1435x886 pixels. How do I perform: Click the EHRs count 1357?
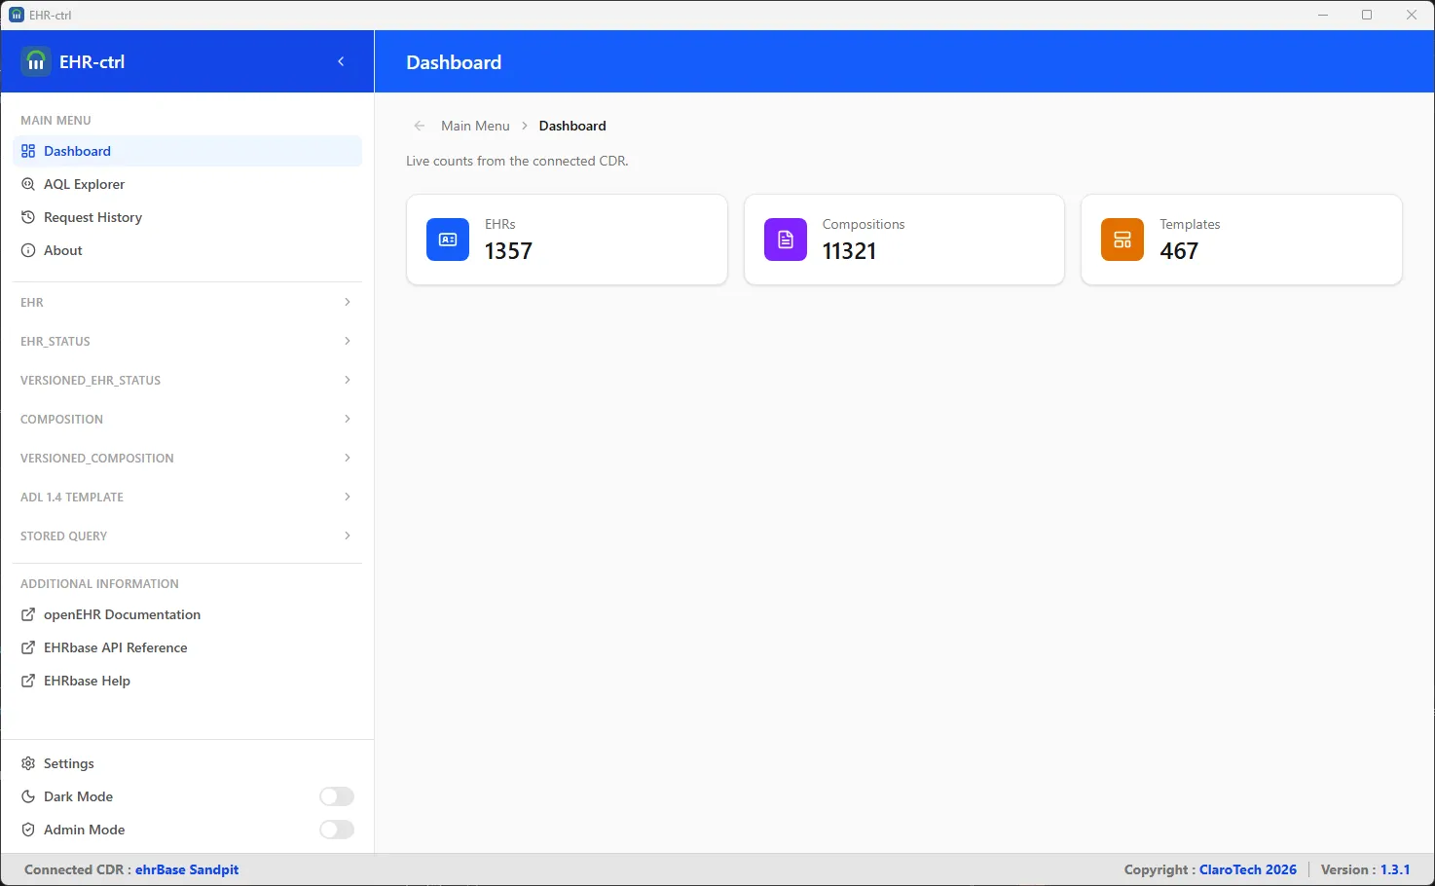(x=508, y=251)
